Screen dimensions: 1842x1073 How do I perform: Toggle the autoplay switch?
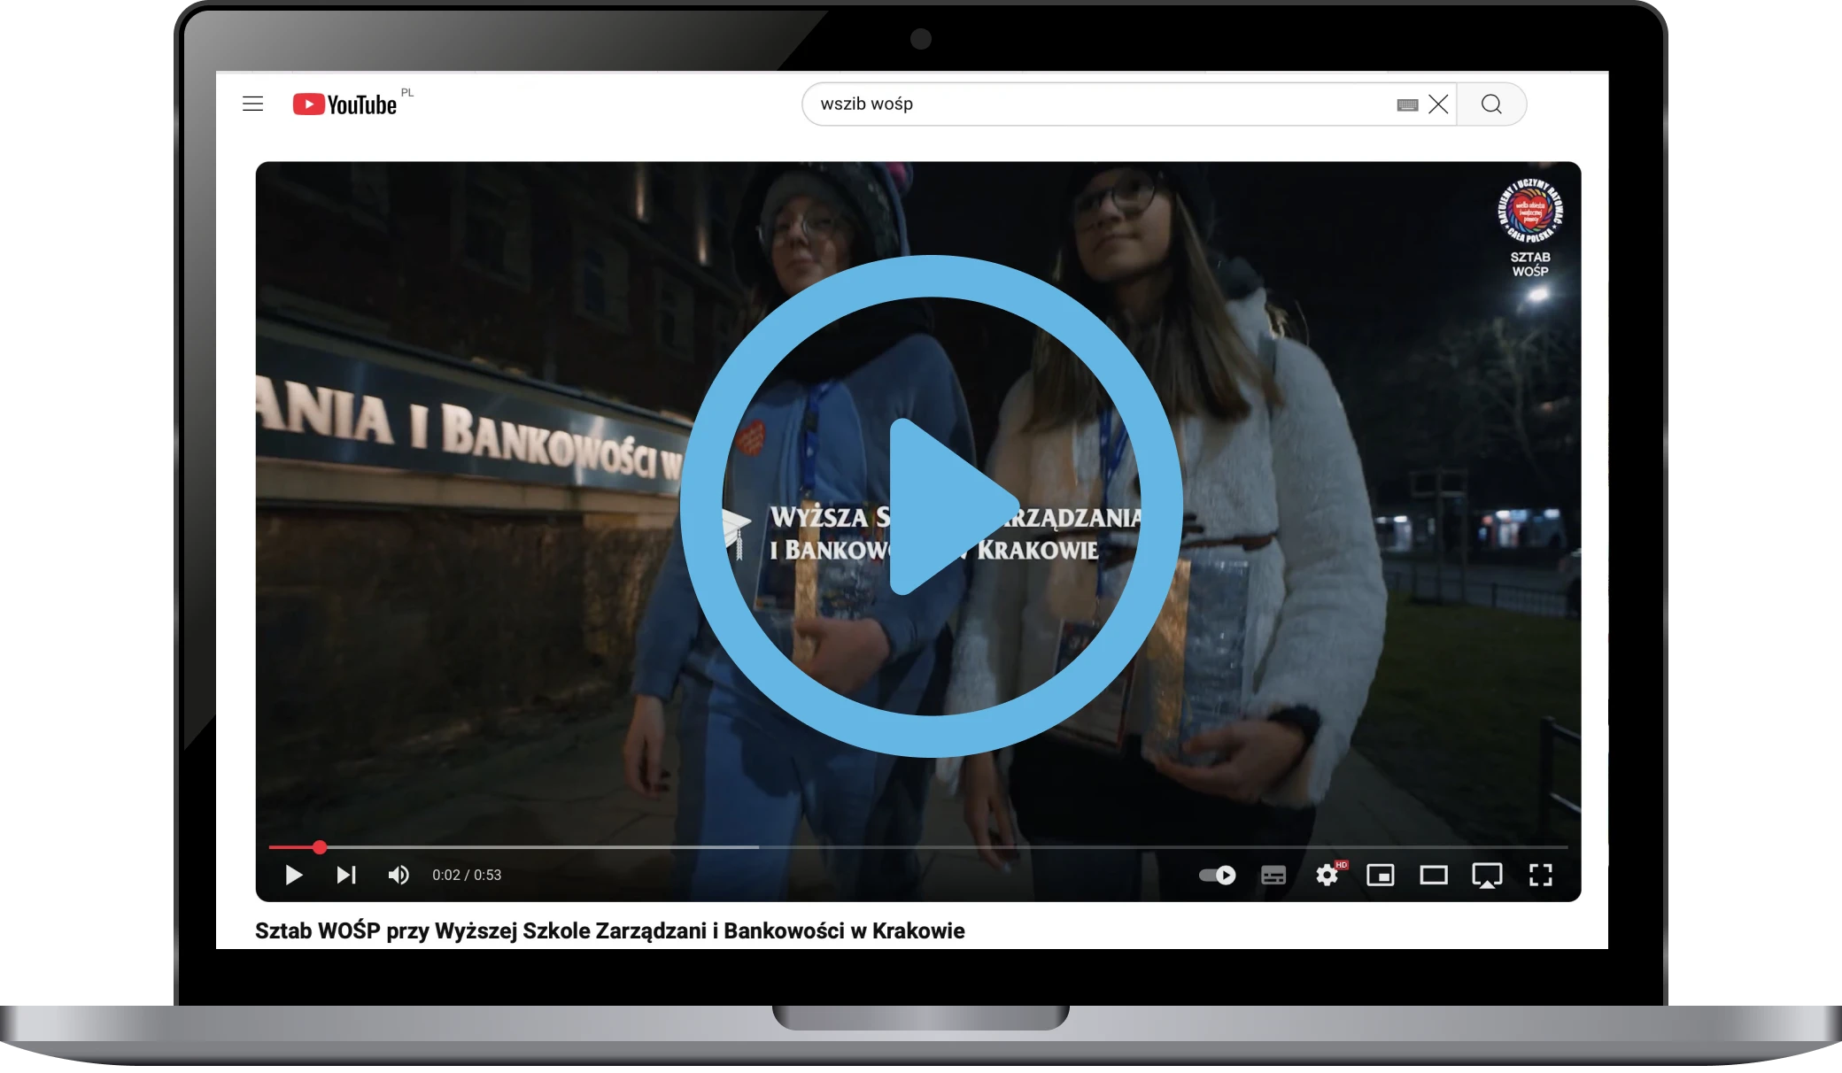pos(1217,875)
